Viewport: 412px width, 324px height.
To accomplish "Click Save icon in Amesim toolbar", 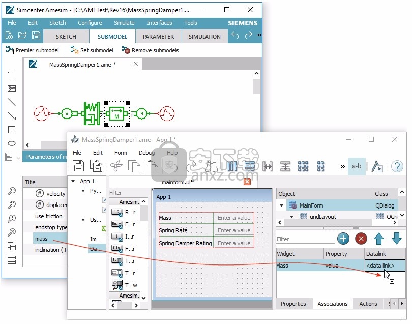I will (x=36, y=35).
